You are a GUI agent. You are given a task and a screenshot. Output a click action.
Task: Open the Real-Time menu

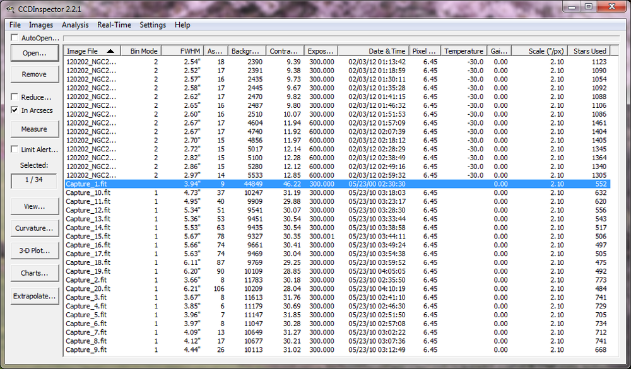click(114, 25)
